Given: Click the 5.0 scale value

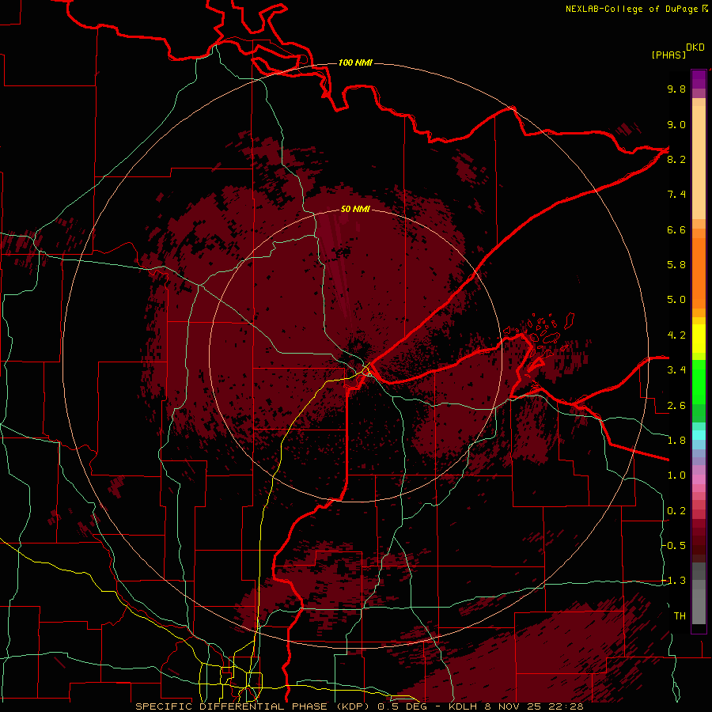Looking at the screenshot, I should tap(676, 300).
